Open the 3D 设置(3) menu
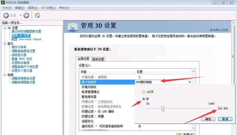Image resolution: width=237 pixels, height=135 pixels. 48,8
